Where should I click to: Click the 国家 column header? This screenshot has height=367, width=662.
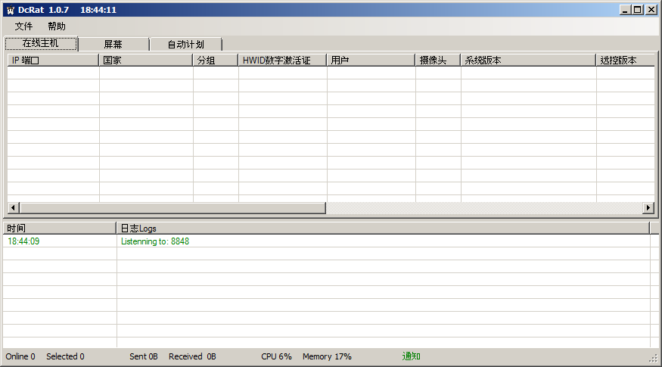146,61
